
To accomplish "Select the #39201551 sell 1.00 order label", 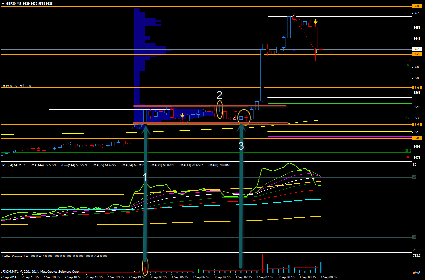I will [17, 86].
